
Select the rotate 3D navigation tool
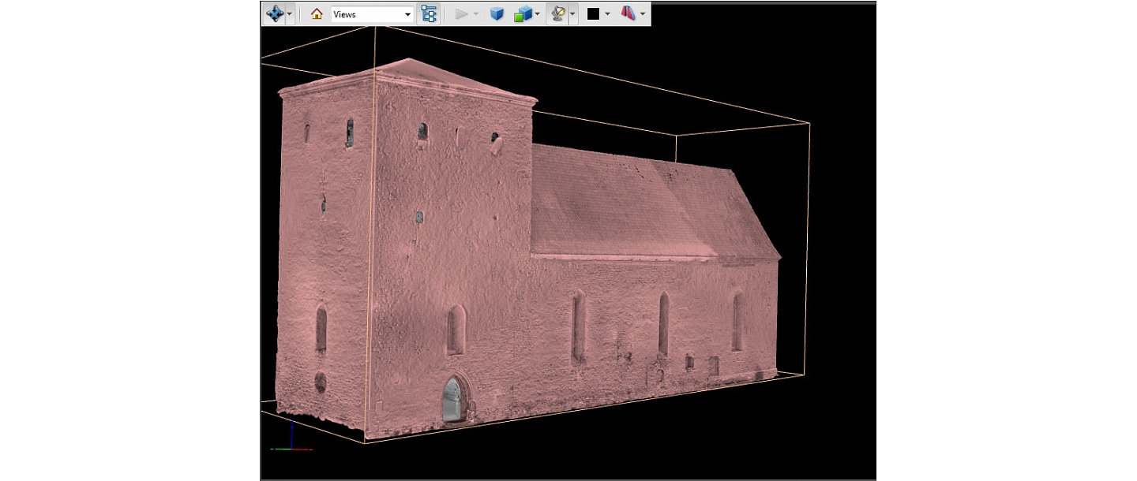tap(276, 13)
